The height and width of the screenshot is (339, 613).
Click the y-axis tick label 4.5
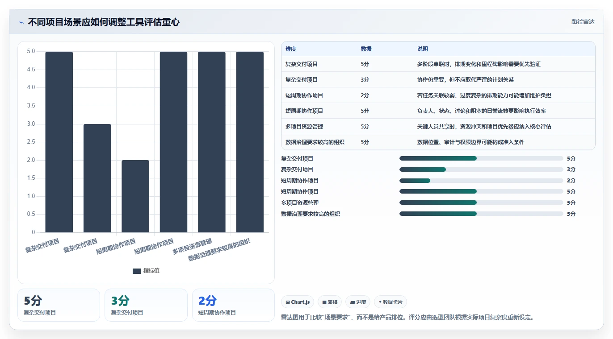coord(31,70)
